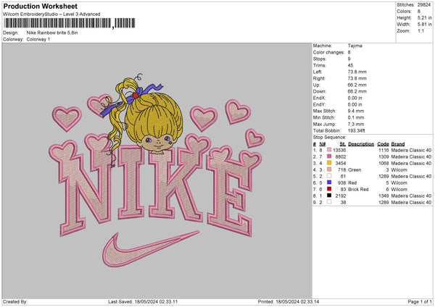Click the stitch count 8802
435x307 pixels.
point(341,157)
